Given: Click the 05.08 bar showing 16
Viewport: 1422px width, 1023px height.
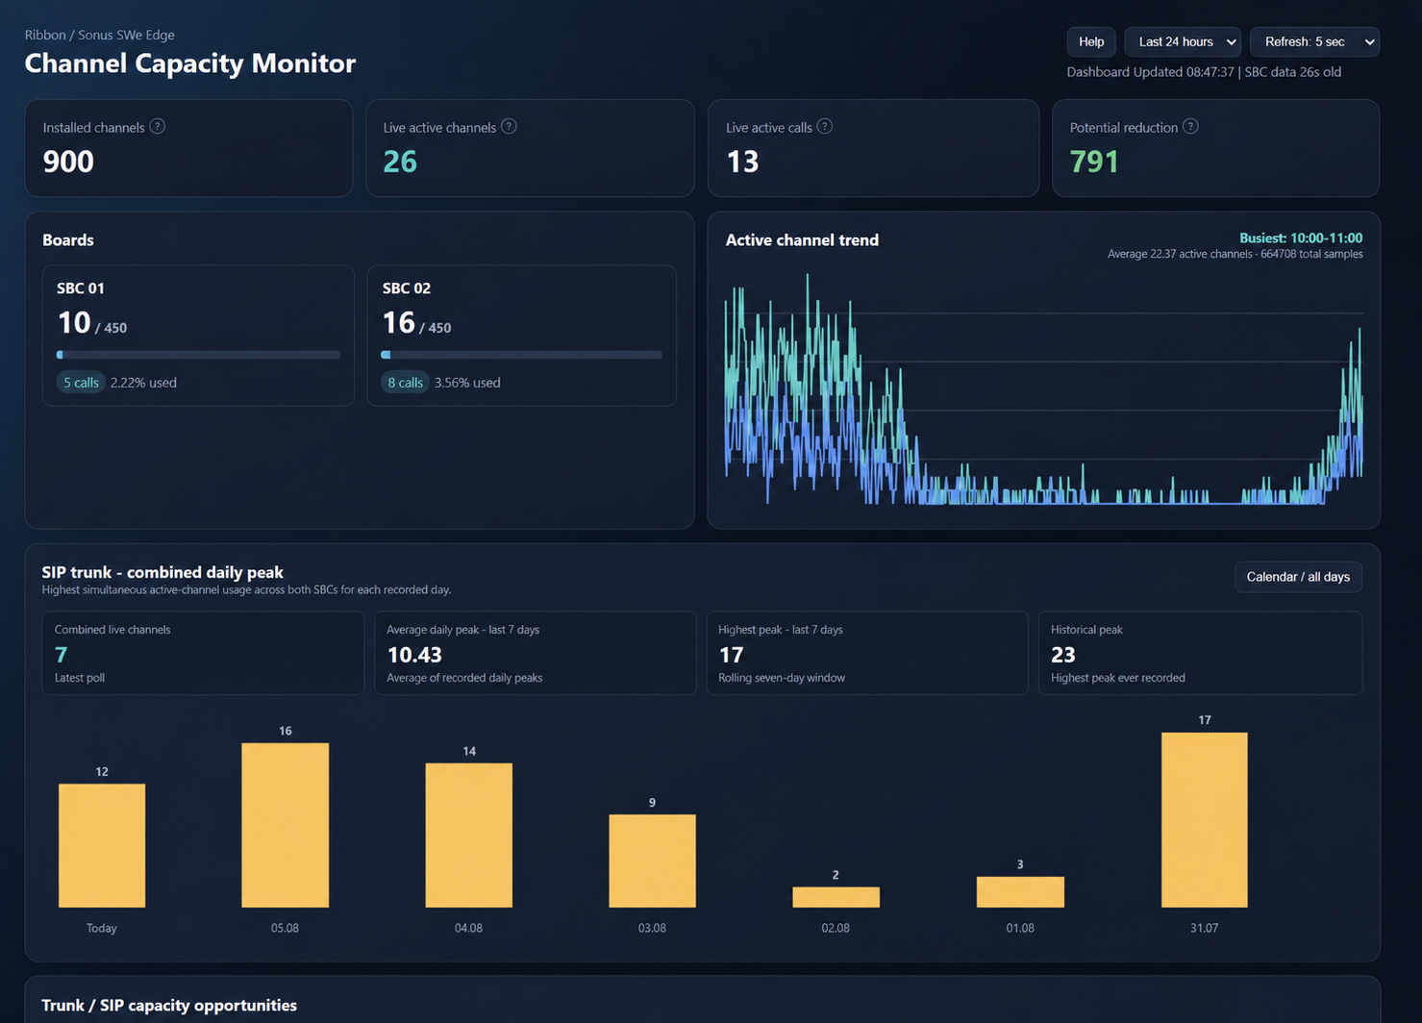Looking at the screenshot, I should point(286,825).
